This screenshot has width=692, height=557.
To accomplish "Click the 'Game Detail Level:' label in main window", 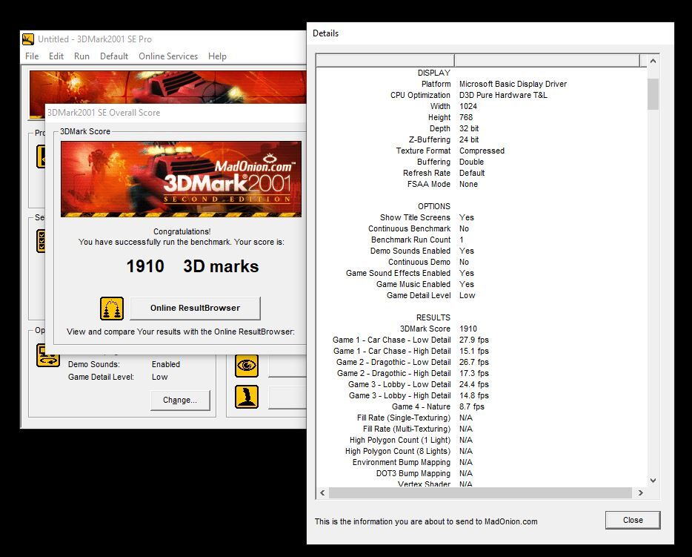I will pos(101,377).
